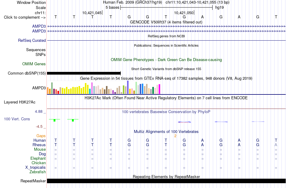Image resolution: width=286 pixels, height=188 pixels.
Task: Click the magenta bar in GTEx expression chart
Action: (160, 89)
